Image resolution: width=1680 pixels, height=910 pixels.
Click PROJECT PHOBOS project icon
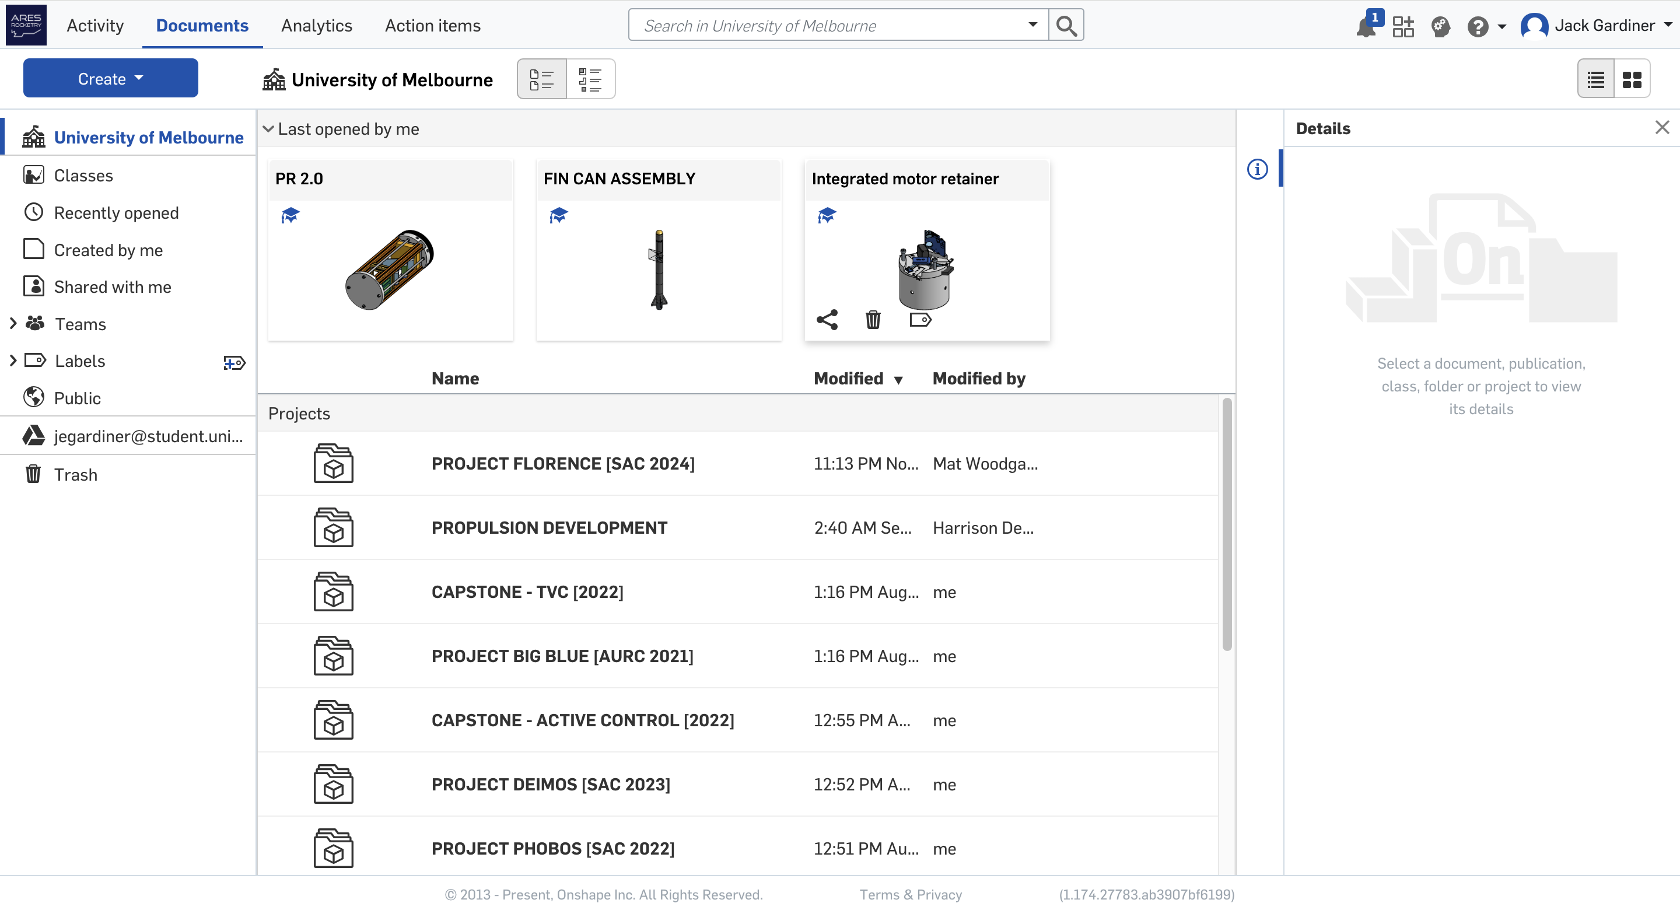tap(333, 848)
